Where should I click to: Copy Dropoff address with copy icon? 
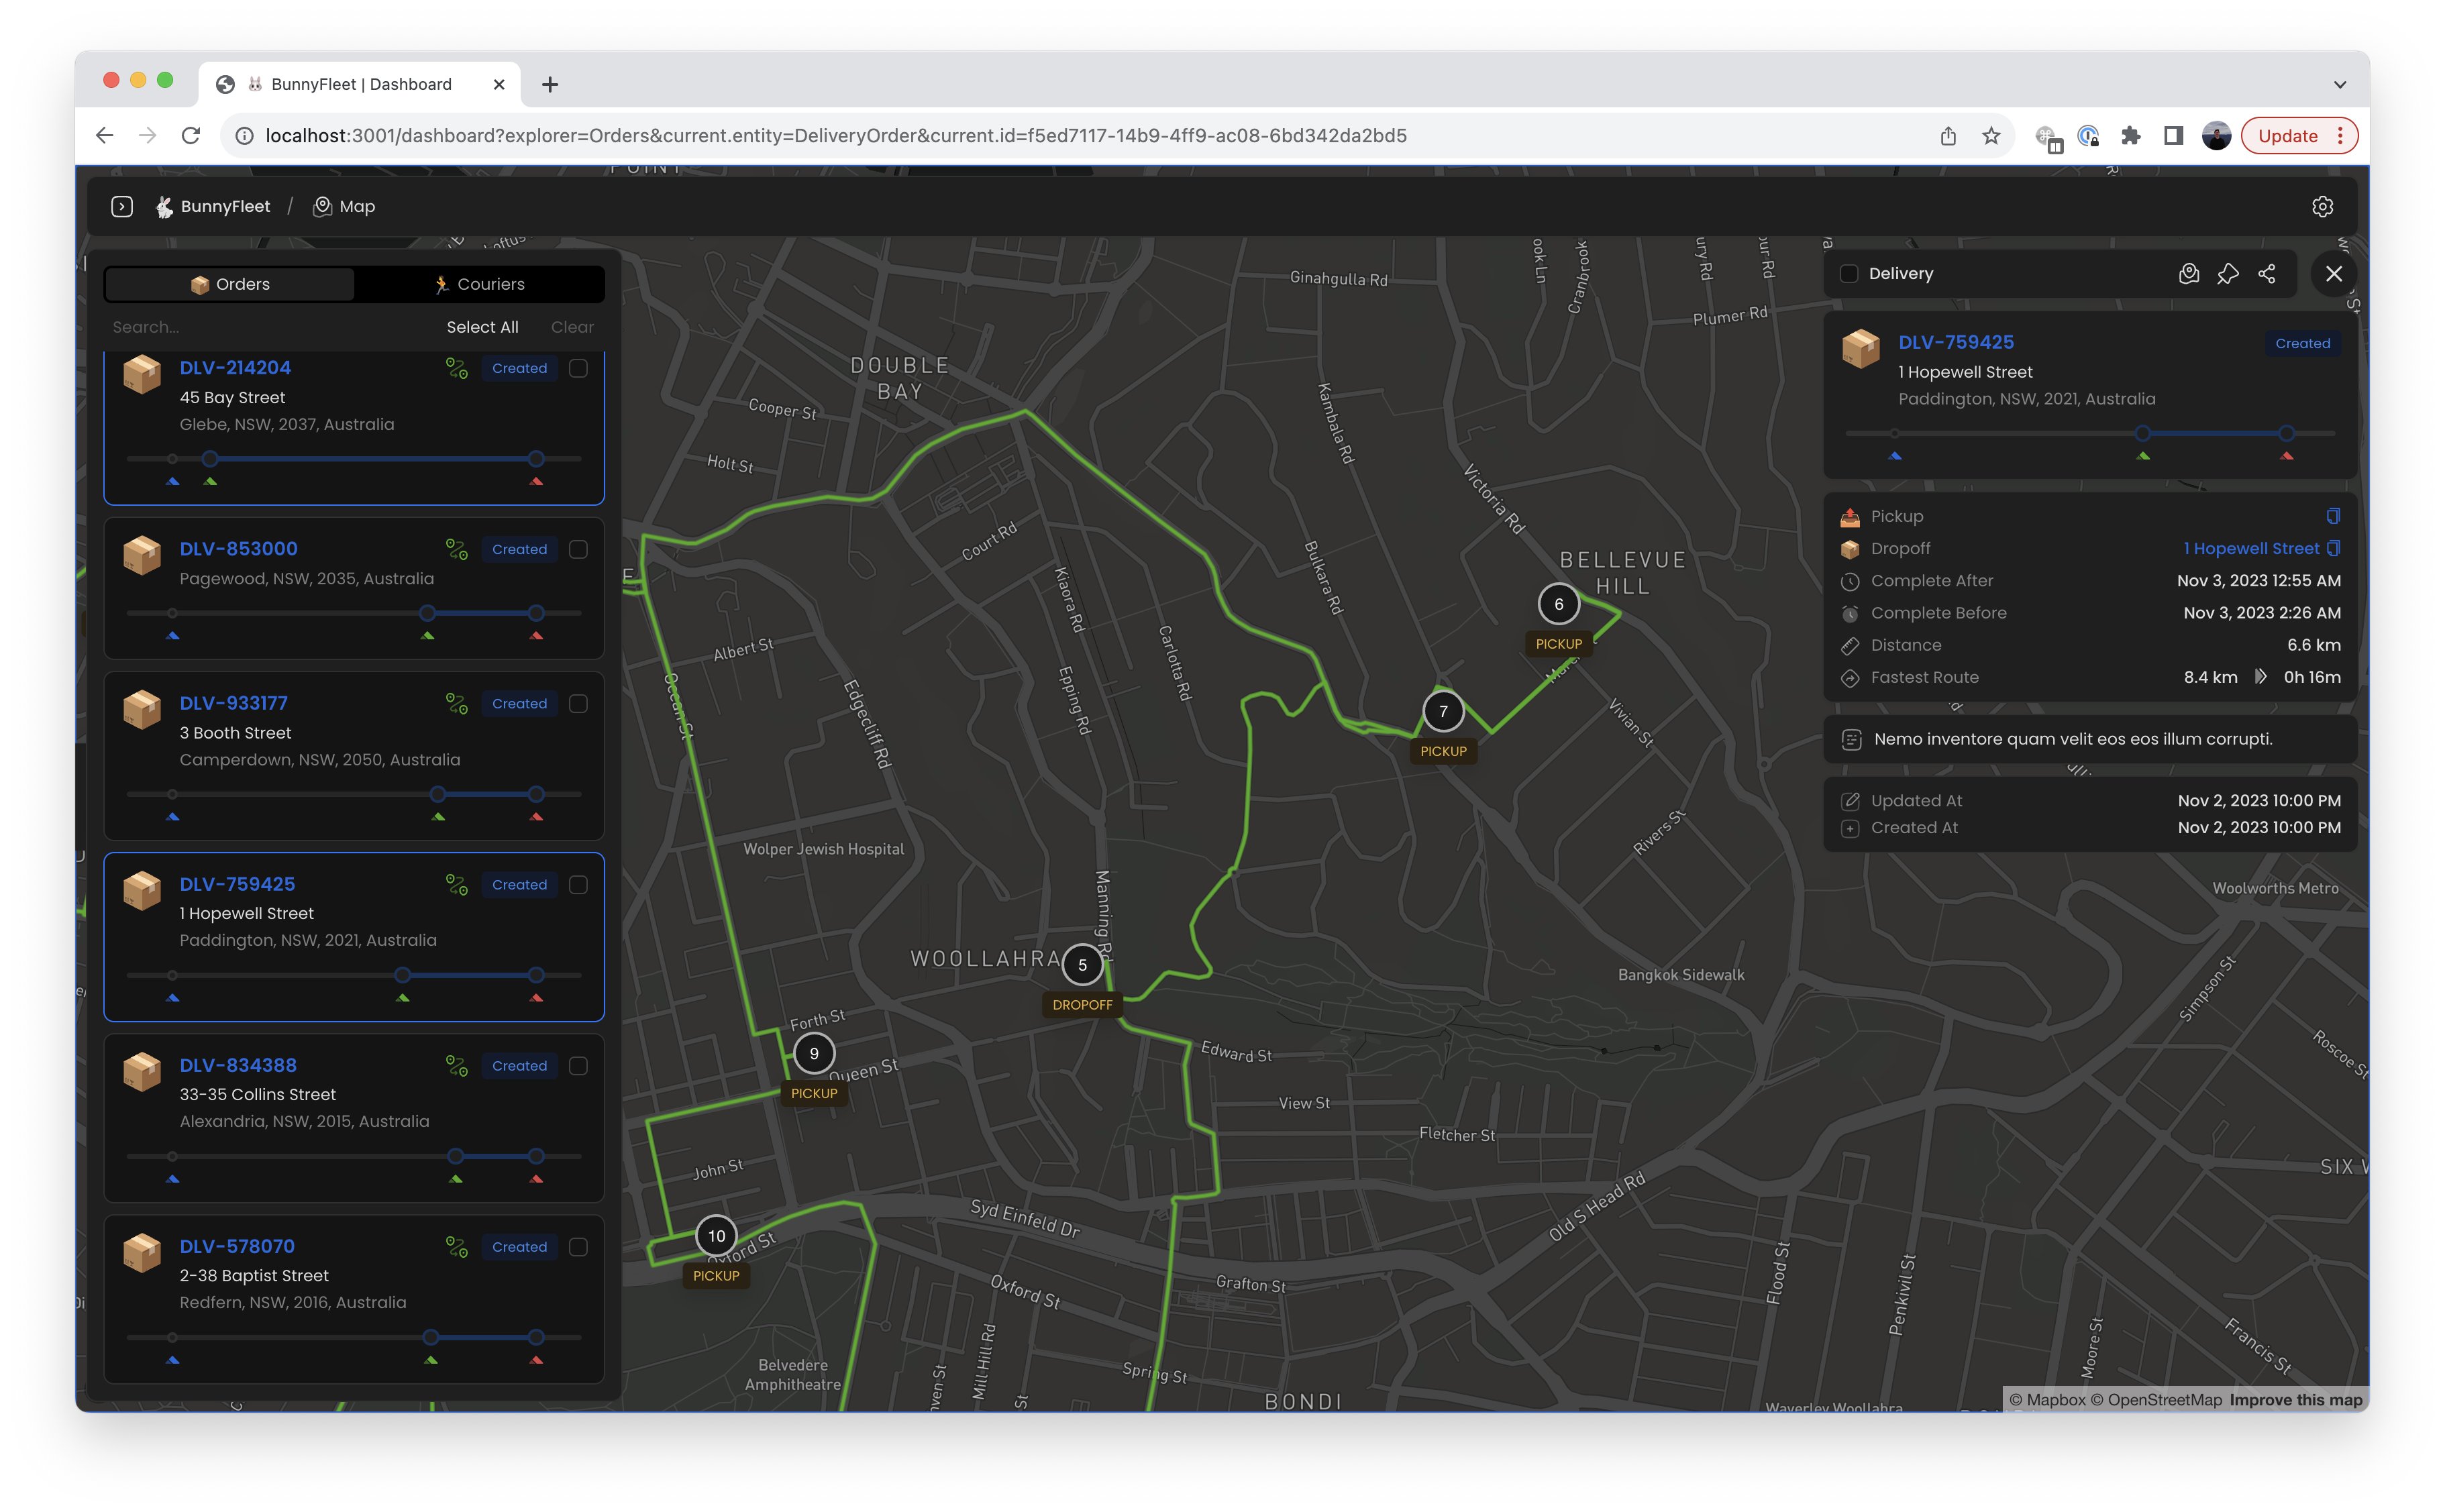[2333, 548]
